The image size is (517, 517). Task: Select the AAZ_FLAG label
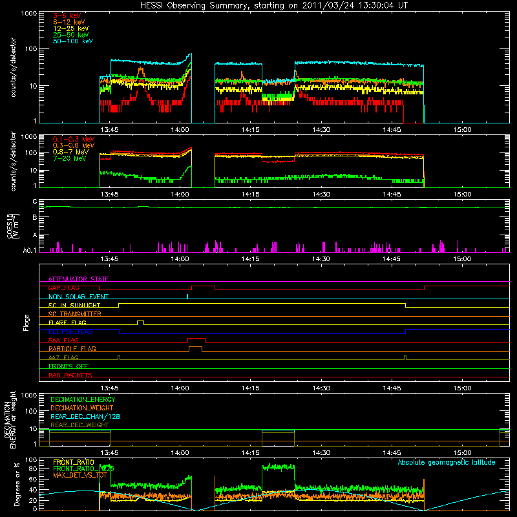pyautogui.click(x=63, y=357)
